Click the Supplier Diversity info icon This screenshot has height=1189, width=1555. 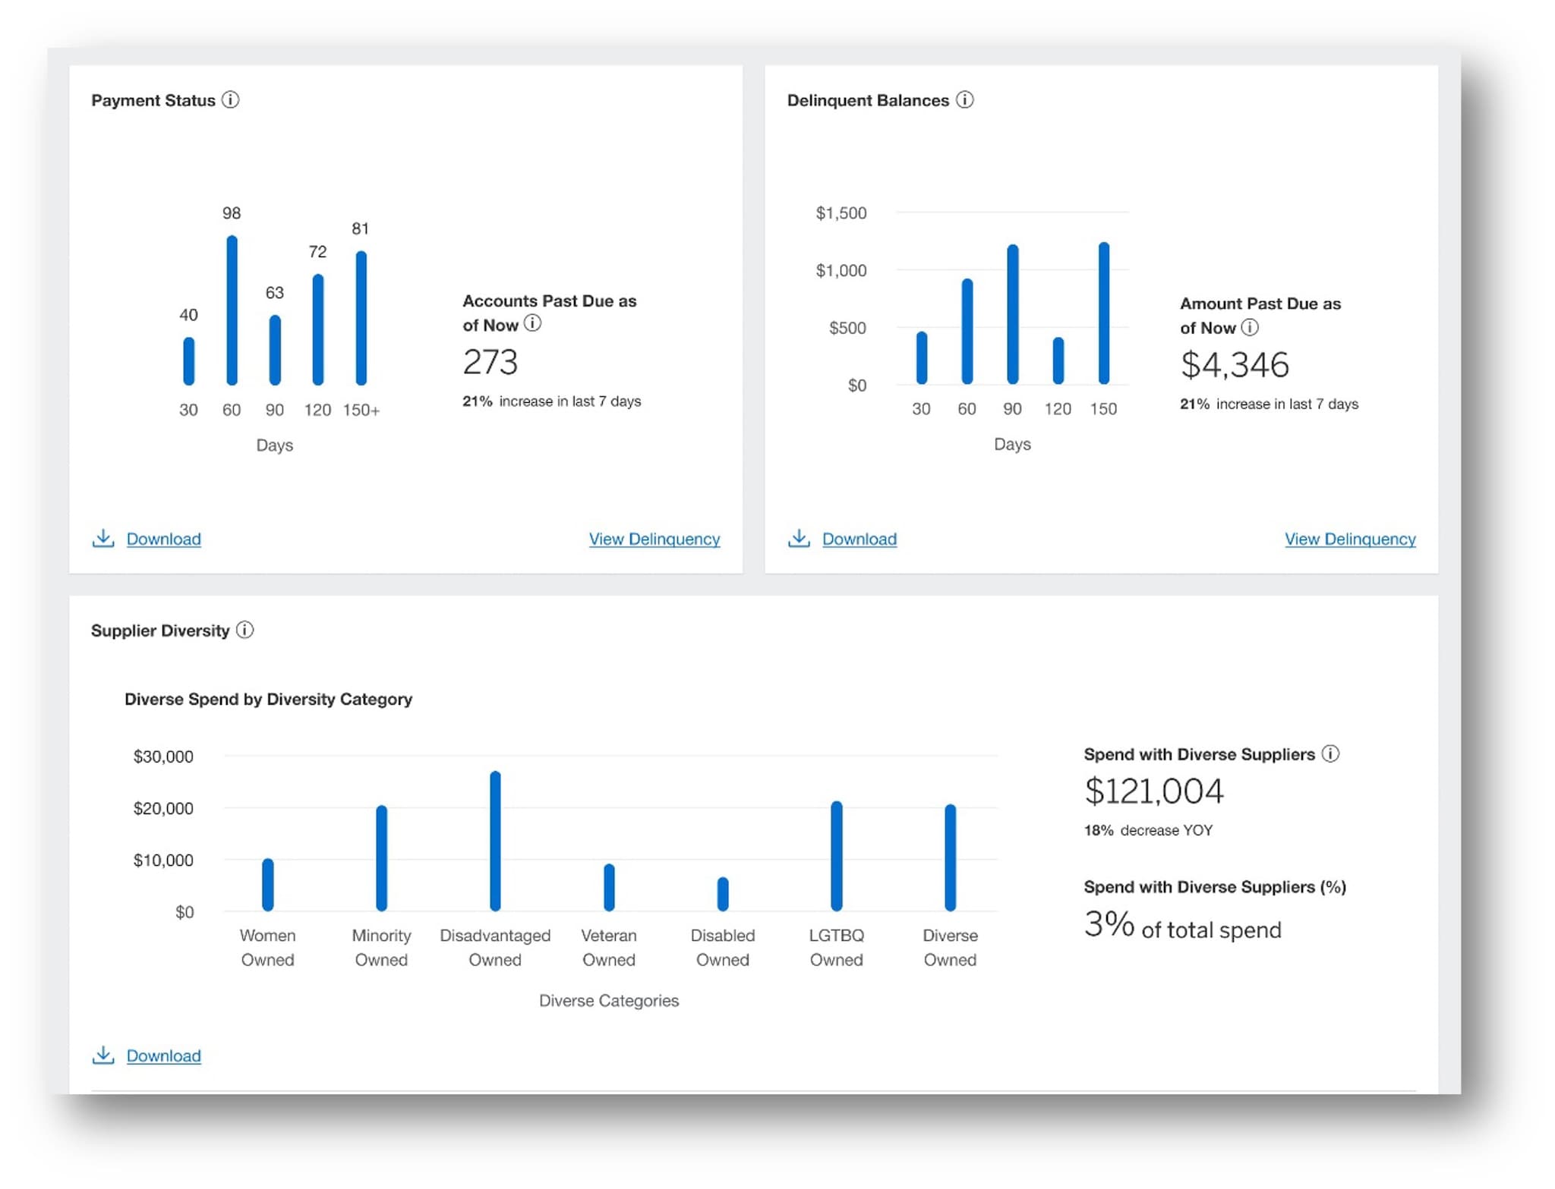pos(244,630)
